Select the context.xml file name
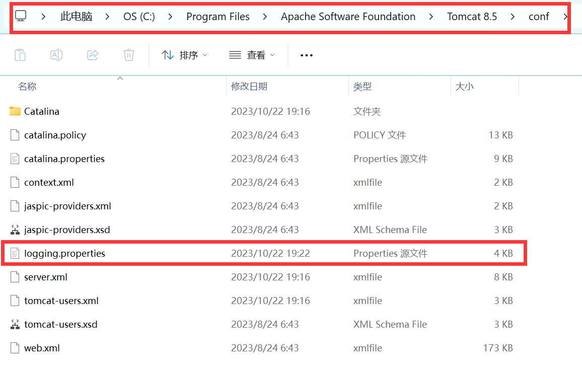582x373 pixels. 49,183
